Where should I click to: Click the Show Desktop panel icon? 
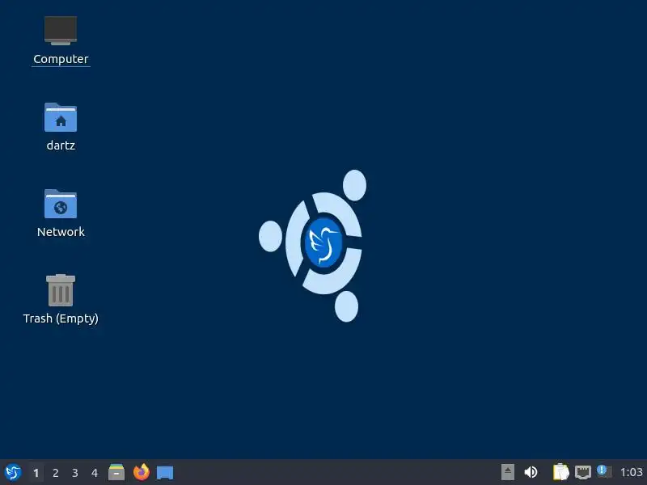point(165,473)
